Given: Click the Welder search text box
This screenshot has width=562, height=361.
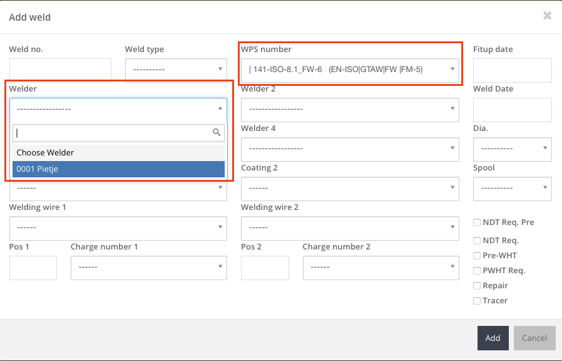Looking at the screenshot, I should point(113,133).
